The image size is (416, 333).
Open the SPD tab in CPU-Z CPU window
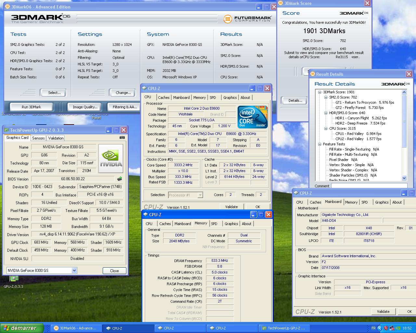tap(213, 98)
